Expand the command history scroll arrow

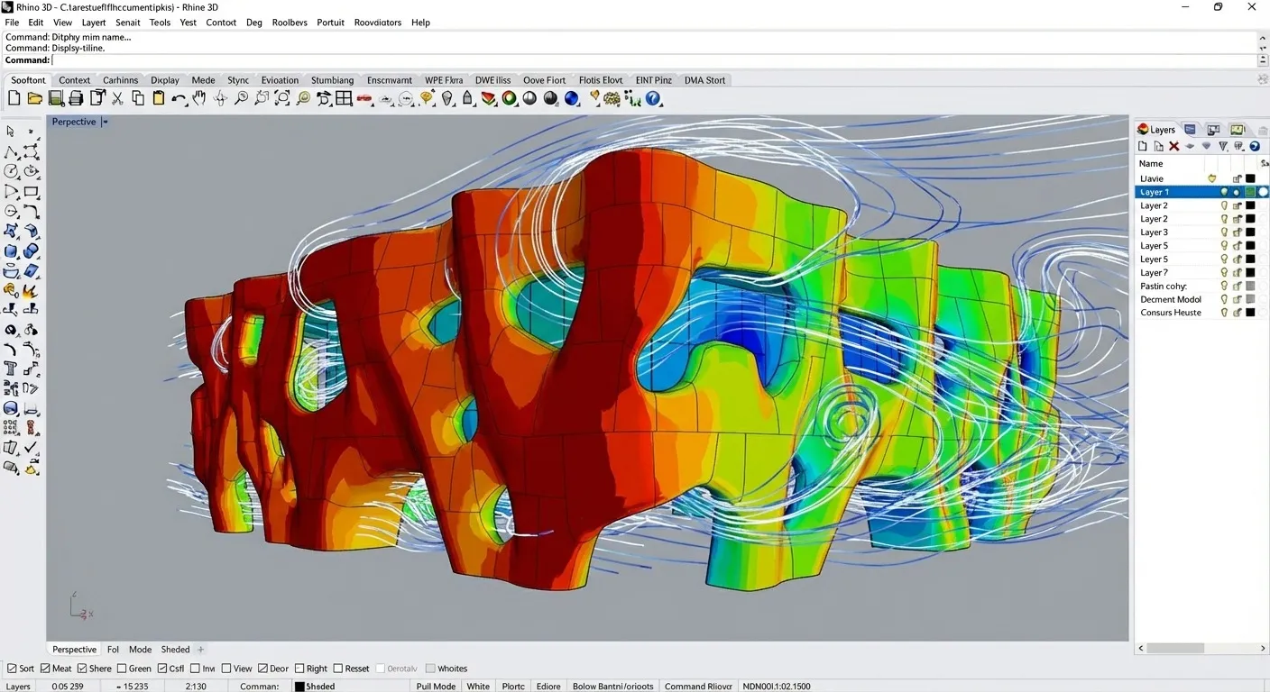click(1262, 60)
